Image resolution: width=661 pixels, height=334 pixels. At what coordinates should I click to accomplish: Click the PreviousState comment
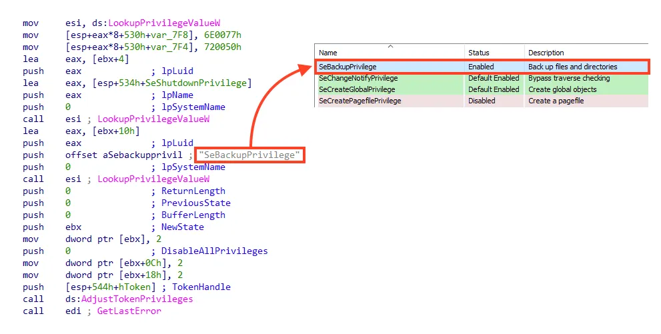196,203
